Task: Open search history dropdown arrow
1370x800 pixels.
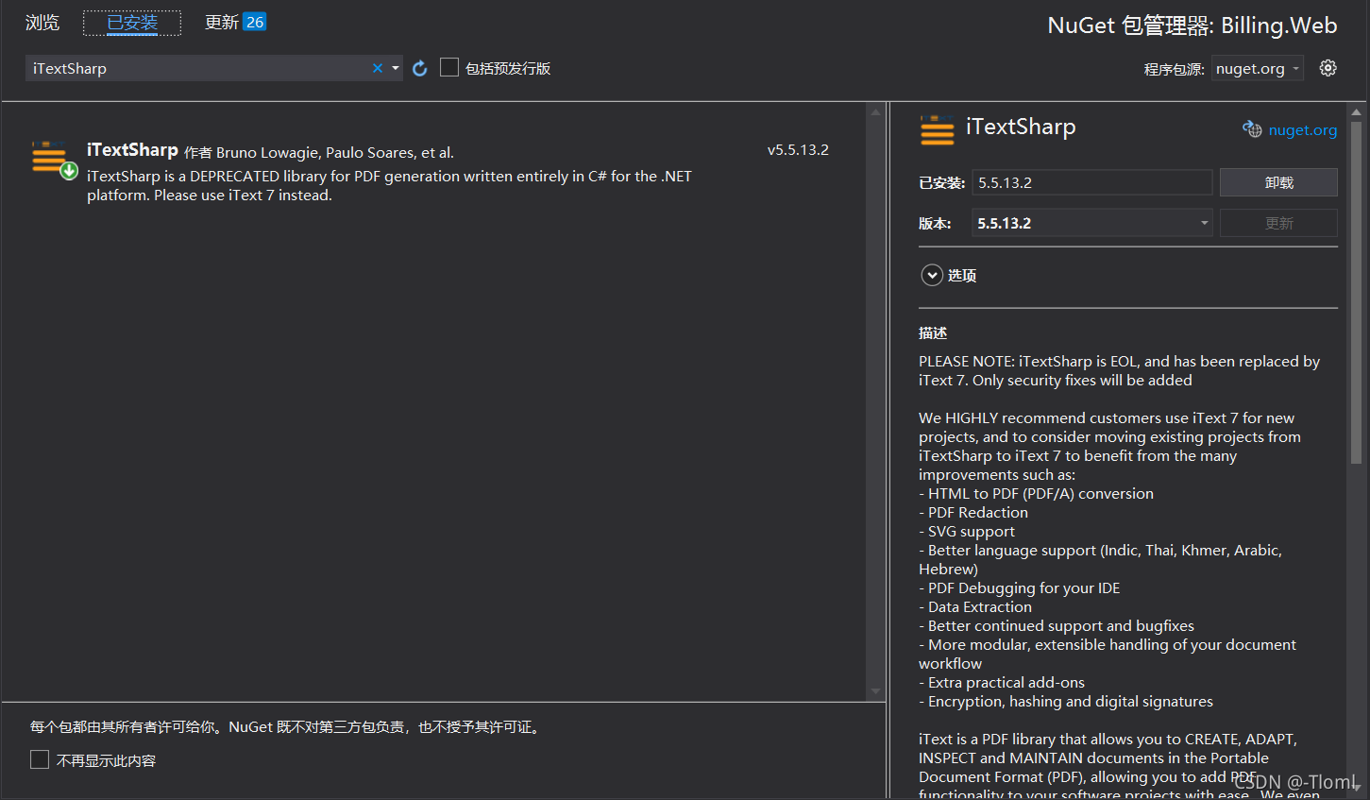Action: (x=396, y=68)
